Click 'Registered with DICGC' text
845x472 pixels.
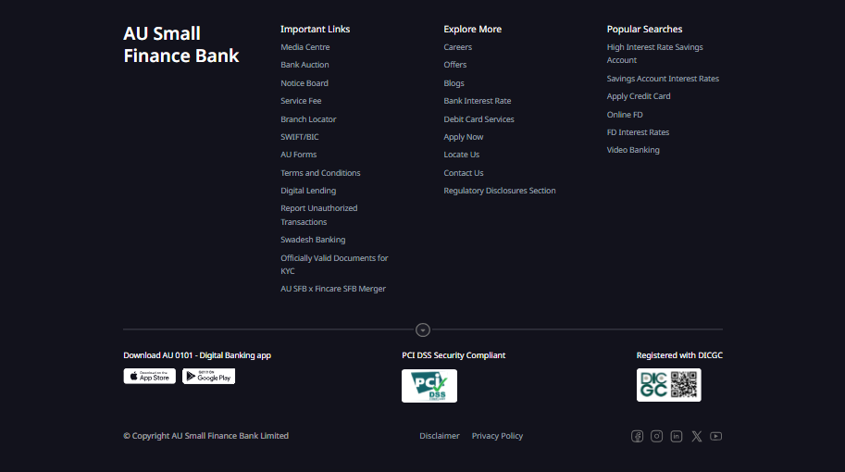[679, 355]
